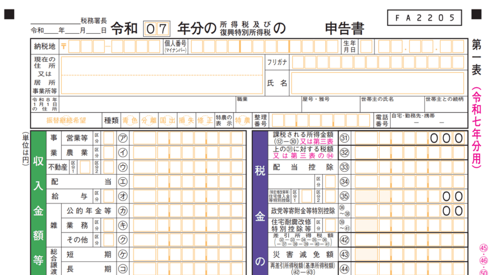The height and width of the screenshot is (275, 494).
Task: Click the circled 33 marker for 配当控除
Action: click(344, 167)
